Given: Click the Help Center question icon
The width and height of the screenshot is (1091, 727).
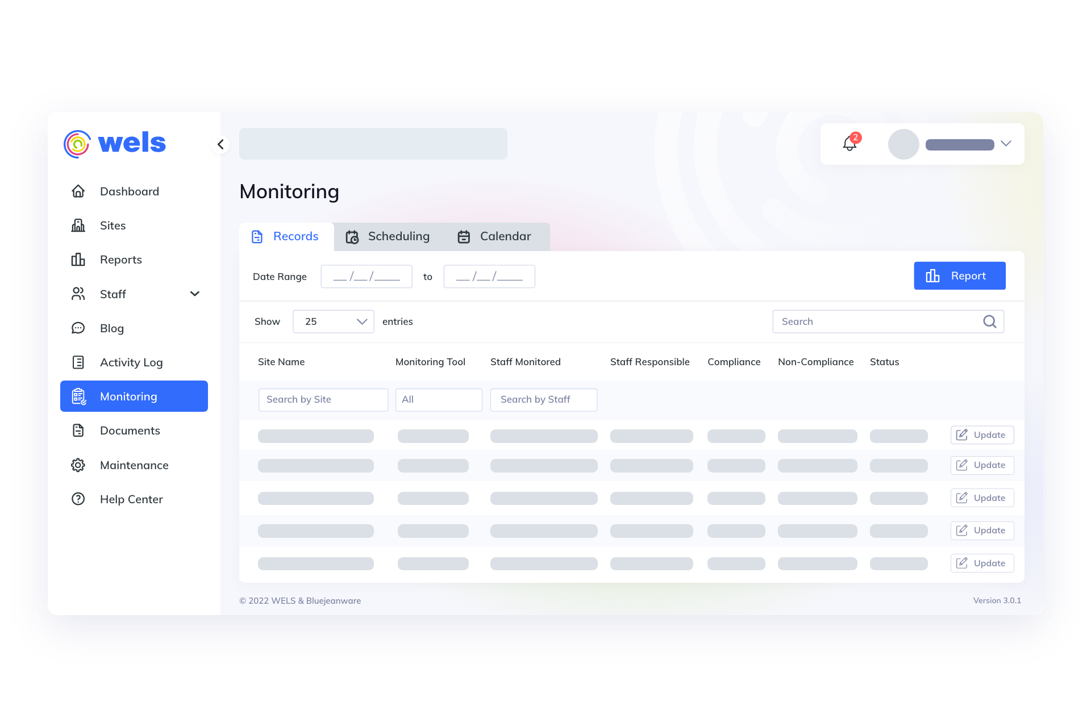Looking at the screenshot, I should coord(78,499).
